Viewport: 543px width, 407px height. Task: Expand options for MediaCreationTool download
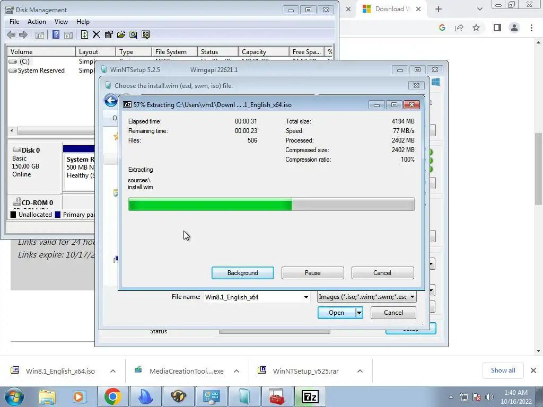tap(237, 371)
